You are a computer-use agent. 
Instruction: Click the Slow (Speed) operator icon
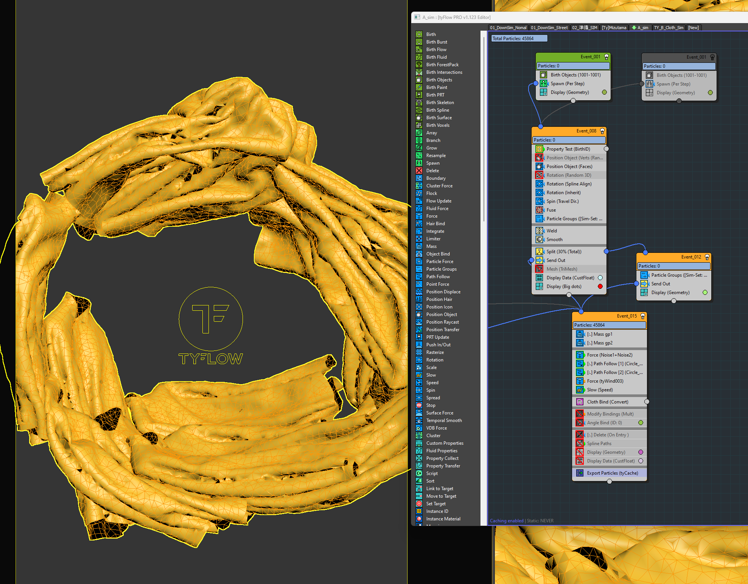[x=580, y=390]
